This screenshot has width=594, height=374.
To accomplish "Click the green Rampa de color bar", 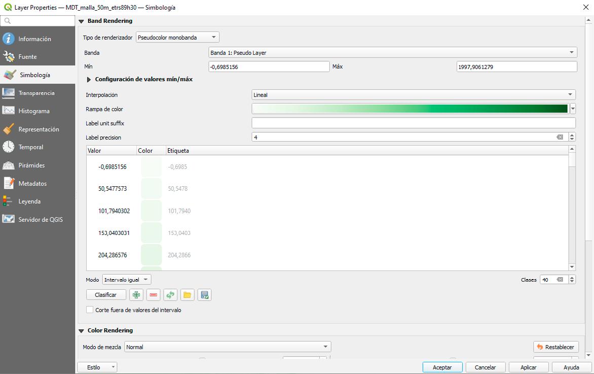I will [410, 109].
